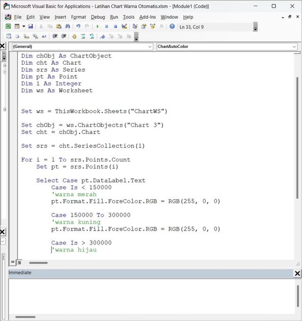This screenshot has height=321, width=302.
Task: Close the Immediate window pane
Action: click(297, 273)
